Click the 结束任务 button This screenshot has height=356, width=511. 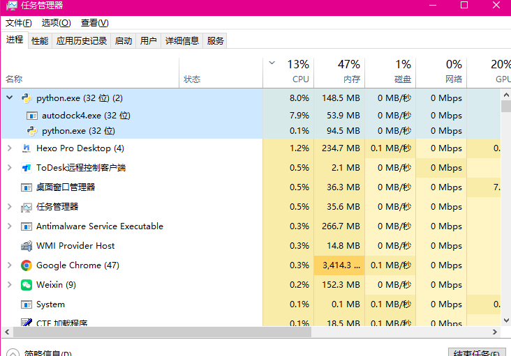477,353
